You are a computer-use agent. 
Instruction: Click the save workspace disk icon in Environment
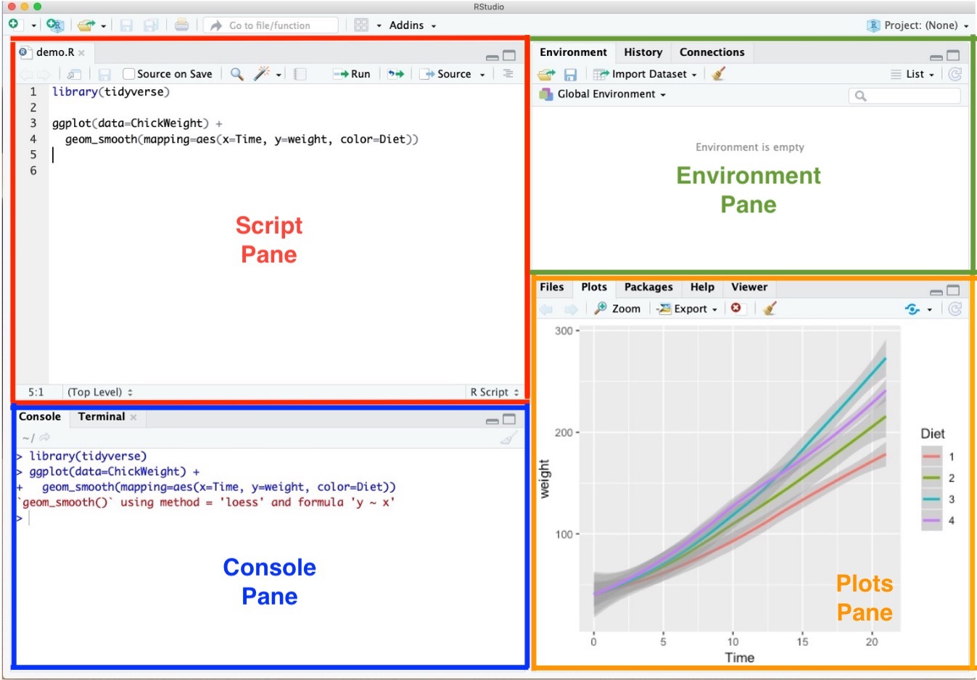click(570, 74)
